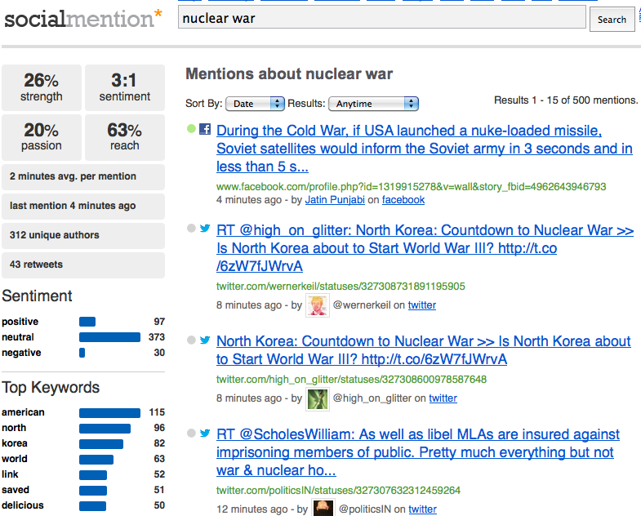The width and height of the screenshot is (641, 516).
Task: Click @high_on_glitter username text
Action: (372, 398)
